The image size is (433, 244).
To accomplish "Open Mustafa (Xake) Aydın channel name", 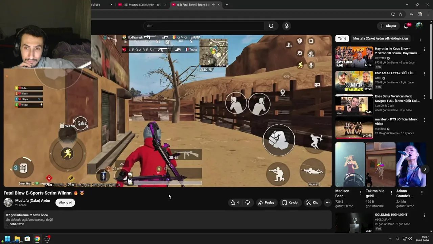I will pyautogui.click(x=32, y=201).
